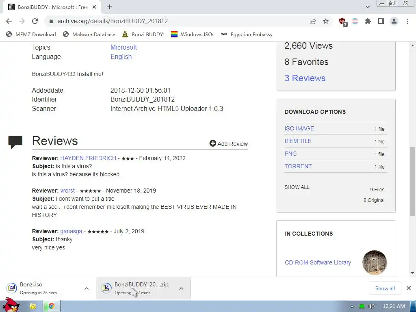The width and height of the screenshot is (416, 312).
Task: Open the Windows ISOs bookmark
Action: click(193, 34)
